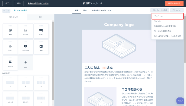This screenshot has width=186, height=106.
Task: Open the 設計 sidebar tab
Action: [41, 17]
